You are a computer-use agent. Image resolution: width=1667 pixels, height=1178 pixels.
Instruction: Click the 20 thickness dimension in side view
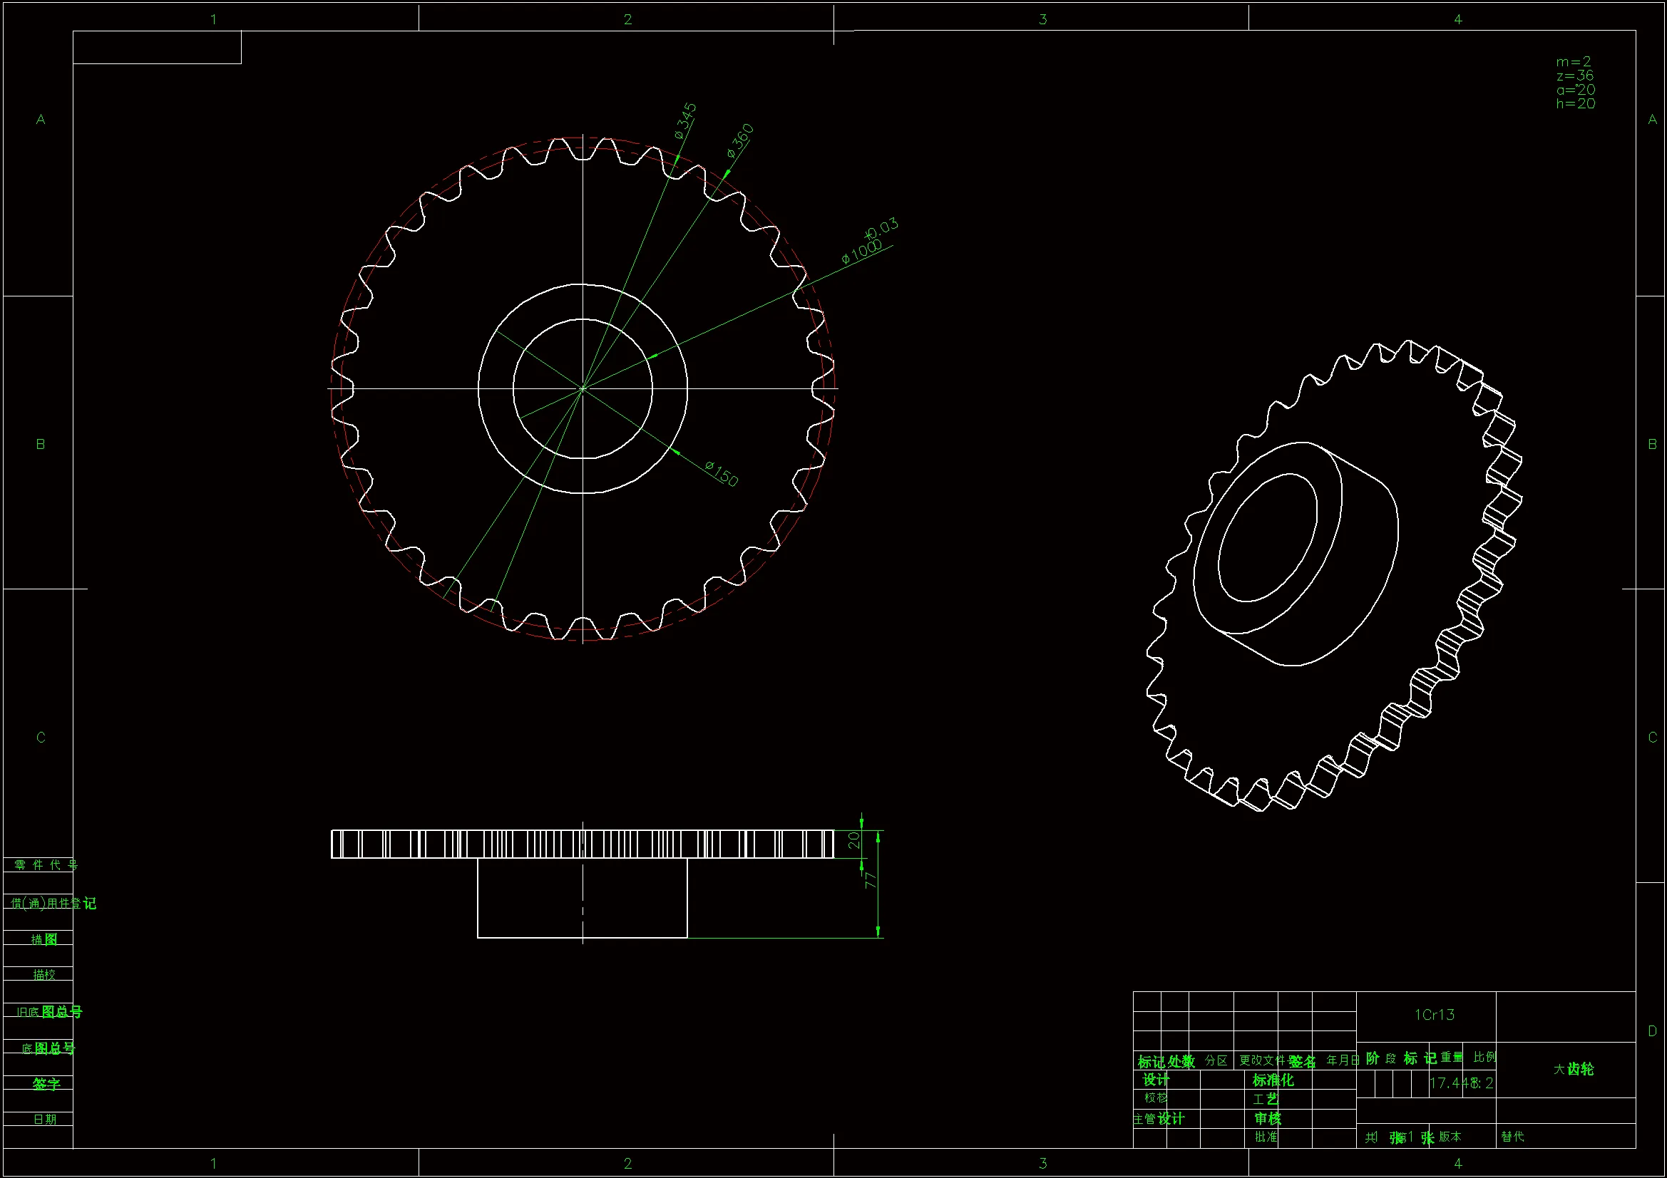[x=854, y=840]
